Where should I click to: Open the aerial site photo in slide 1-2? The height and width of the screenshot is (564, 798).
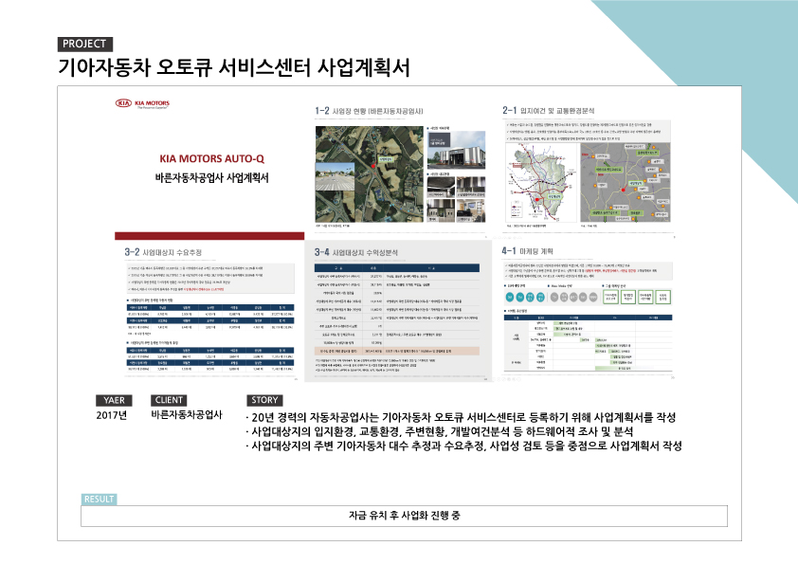coord(369,173)
